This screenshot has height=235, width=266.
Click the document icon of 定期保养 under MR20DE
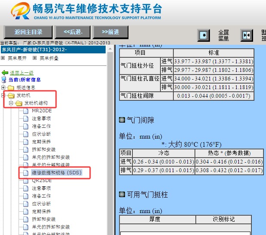click(25, 142)
